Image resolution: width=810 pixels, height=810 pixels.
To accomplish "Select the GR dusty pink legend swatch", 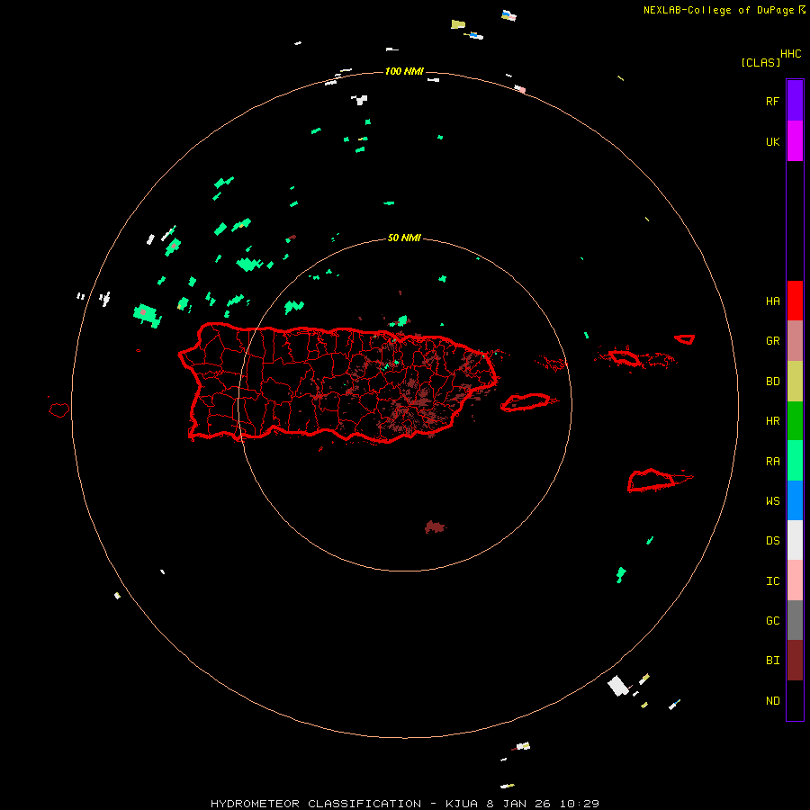I will click(795, 341).
